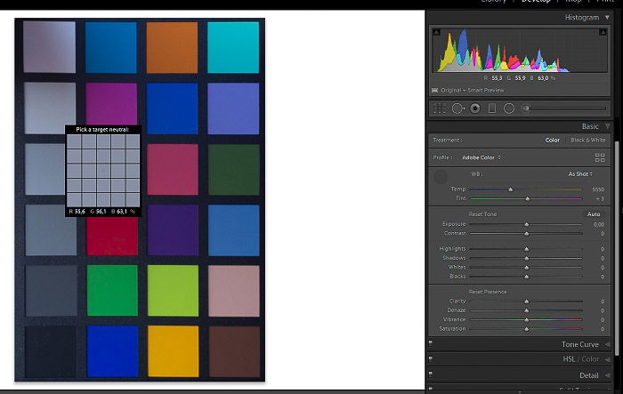Toggle the HSL / Color panel switch
Screen dimensions: 623x394
[431, 358]
